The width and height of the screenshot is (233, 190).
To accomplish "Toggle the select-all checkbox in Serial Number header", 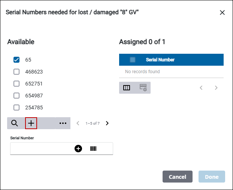I will (133, 60).
